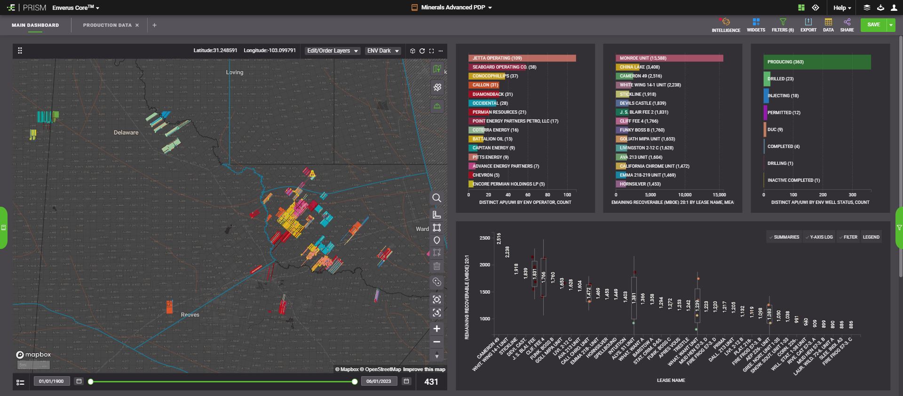Add a new dashboard tab
This screenshot has height=396, width=903.
pos(154,25)
